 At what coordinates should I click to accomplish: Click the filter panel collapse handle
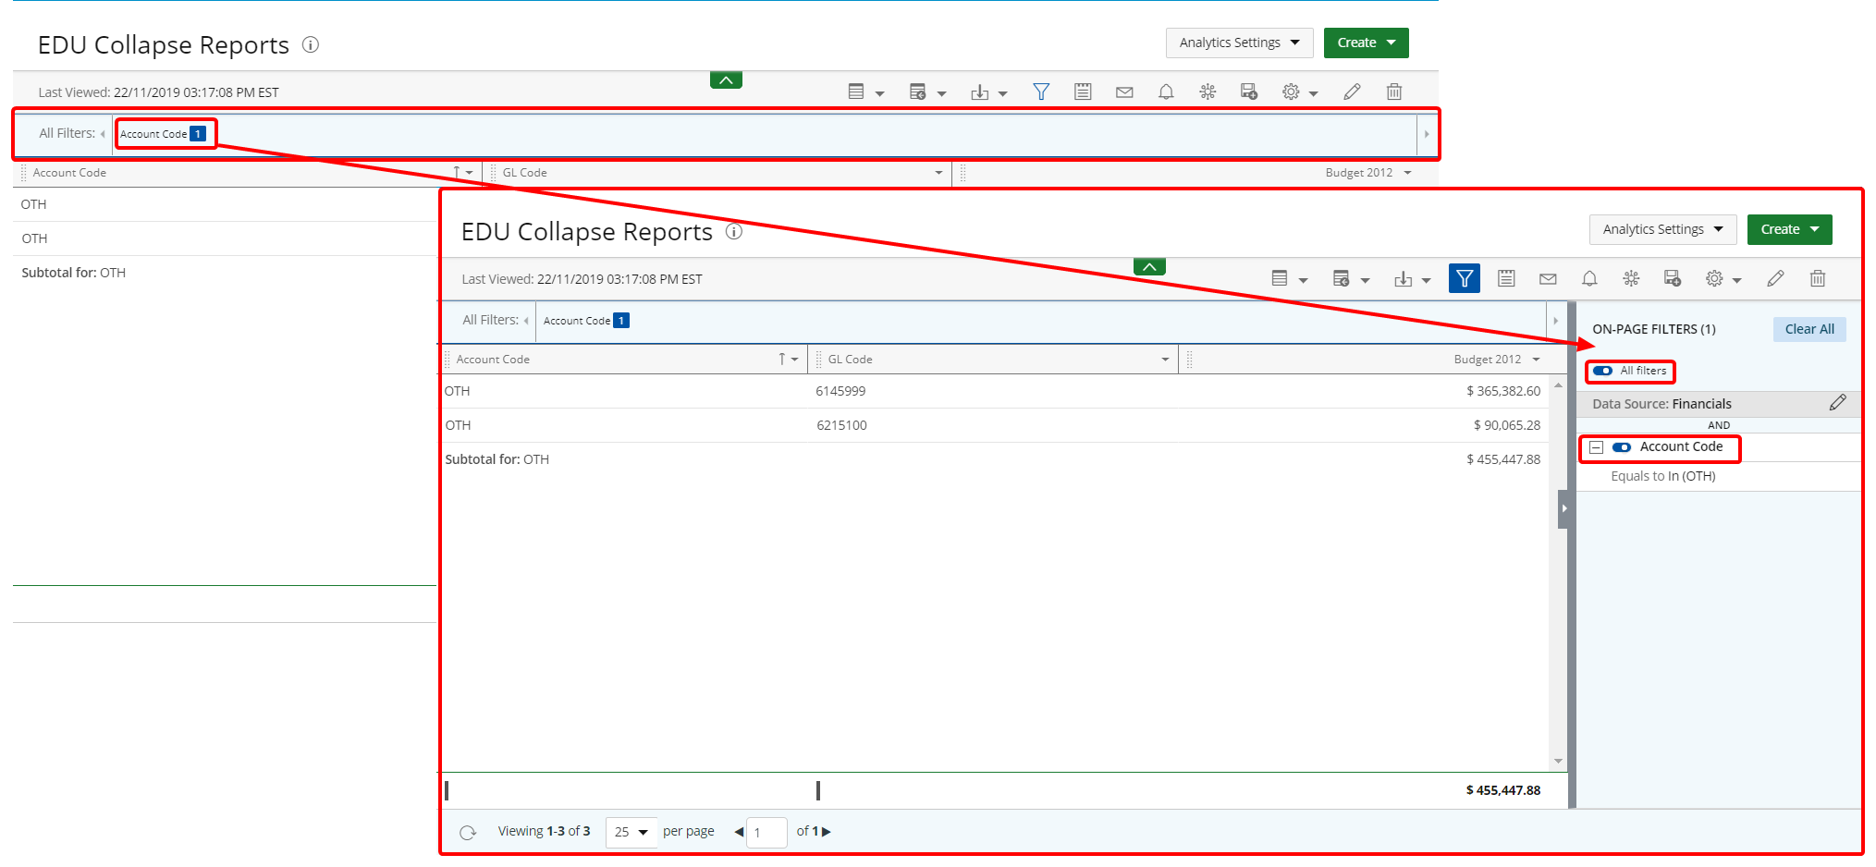click(1563, 508)
